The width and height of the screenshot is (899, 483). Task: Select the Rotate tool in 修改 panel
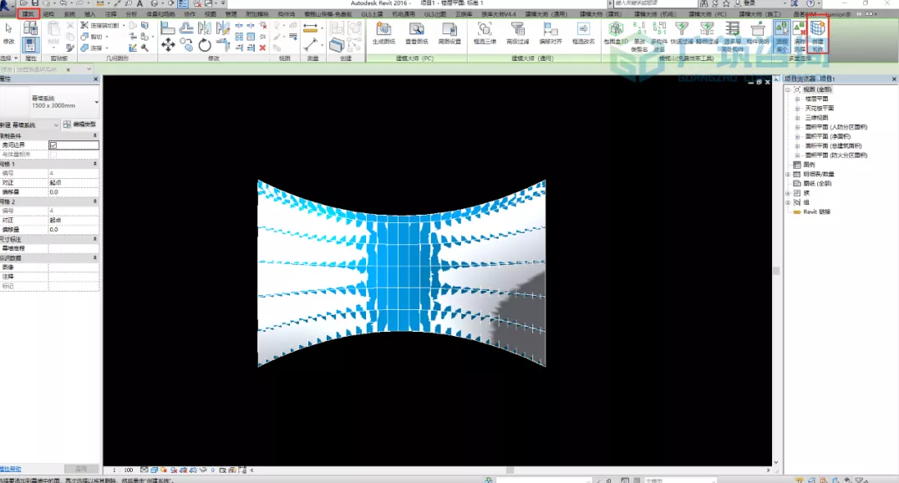pyautogui.click(x=205, y=45)
